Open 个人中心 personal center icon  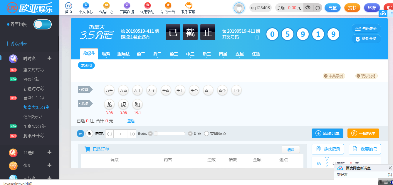(85, 6)
